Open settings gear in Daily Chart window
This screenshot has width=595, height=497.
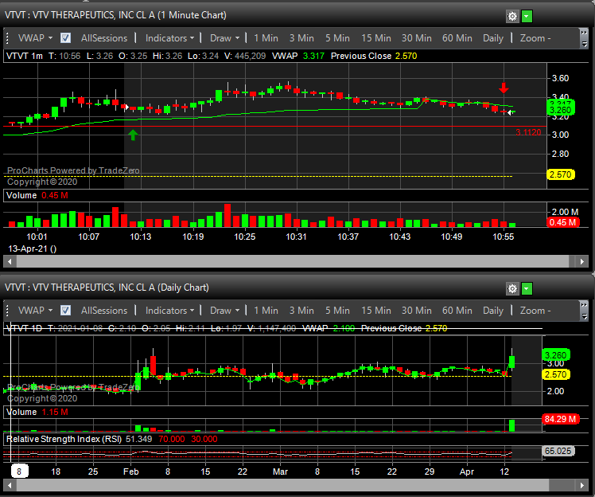(x=512, y=288)
